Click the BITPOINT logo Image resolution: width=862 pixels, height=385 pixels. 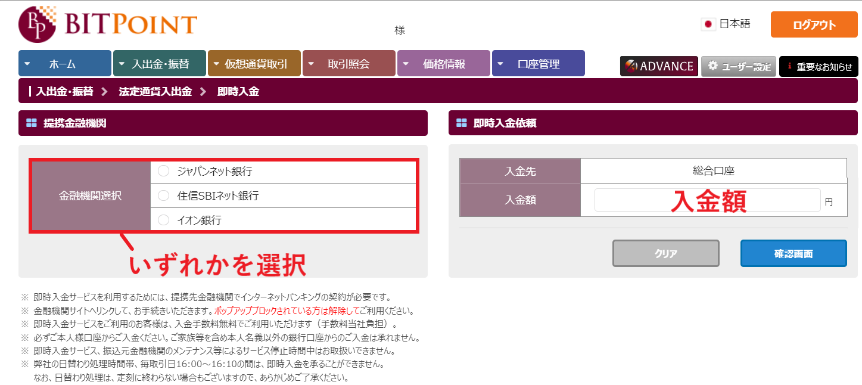click(x=108, y=24)
